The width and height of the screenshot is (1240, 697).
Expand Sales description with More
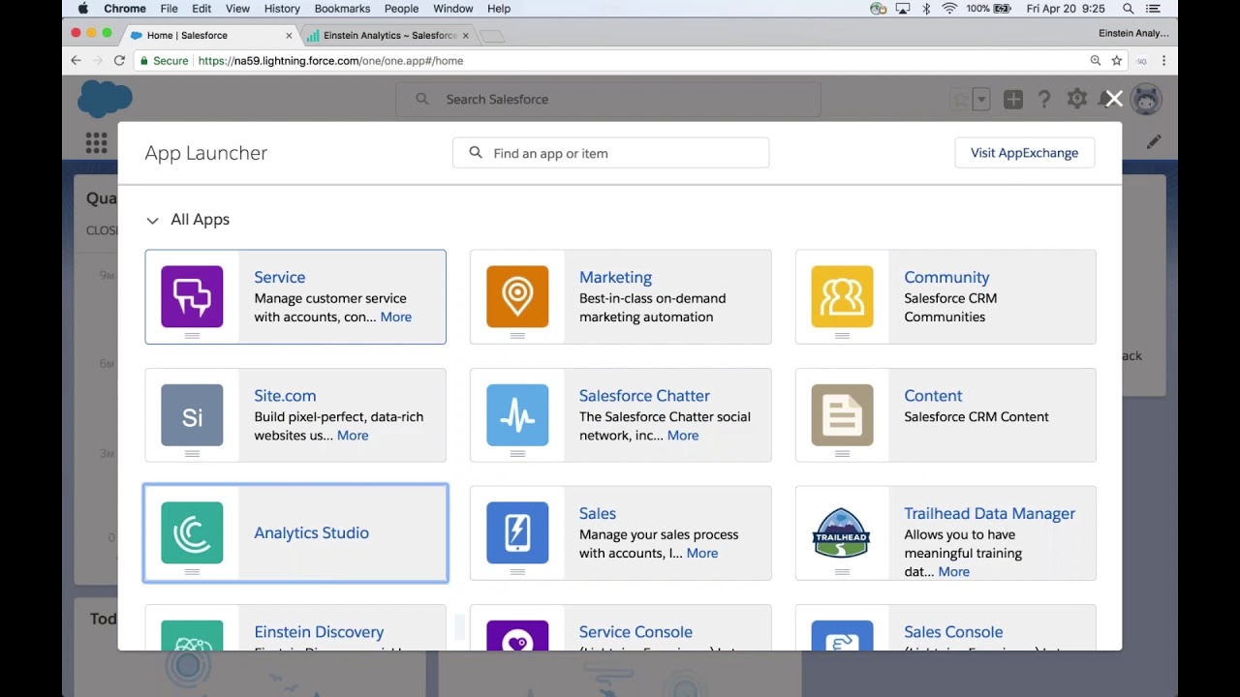(x=702, y=553)
